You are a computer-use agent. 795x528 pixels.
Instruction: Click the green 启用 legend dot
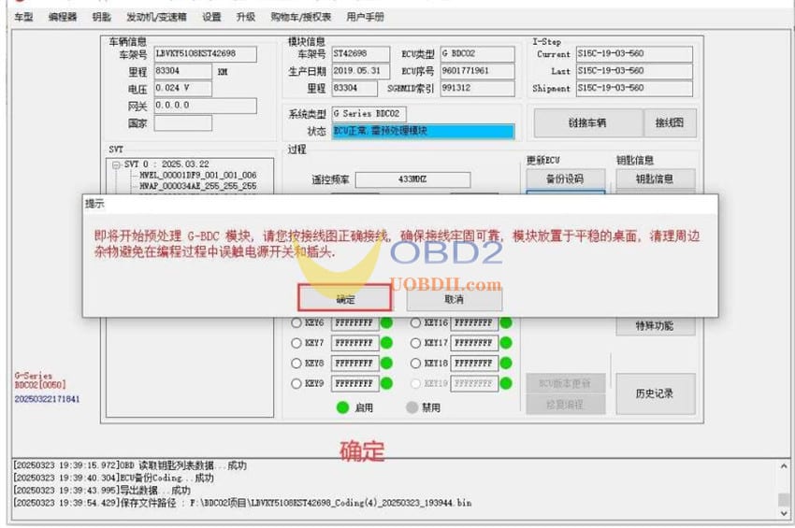(342, 407)
